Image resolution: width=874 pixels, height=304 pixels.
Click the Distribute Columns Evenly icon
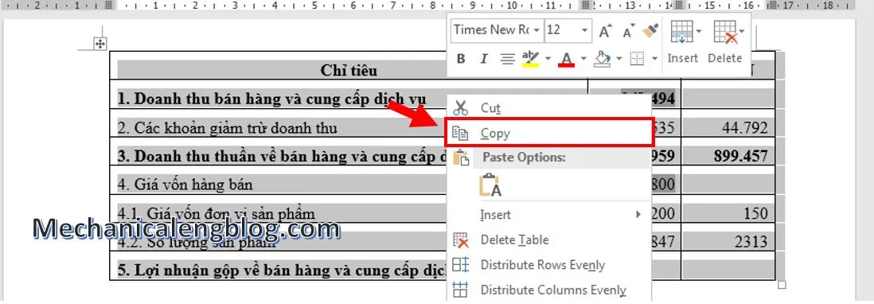click(x=461, y=290)
